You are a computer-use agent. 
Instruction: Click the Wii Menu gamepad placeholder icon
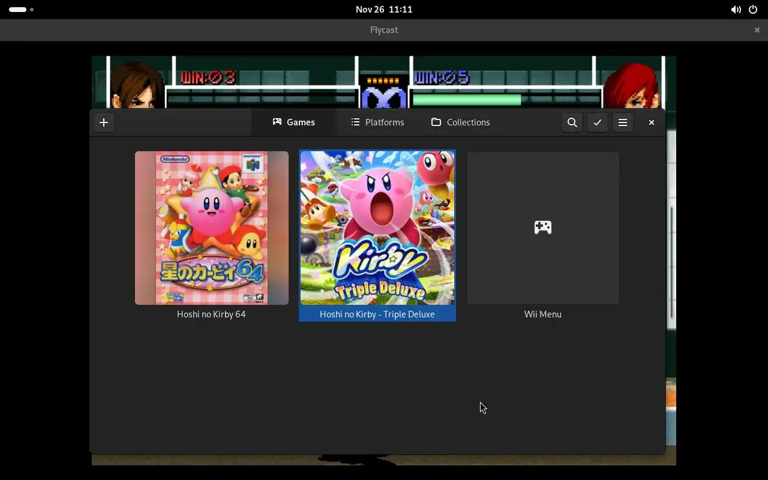pos(543,227)
